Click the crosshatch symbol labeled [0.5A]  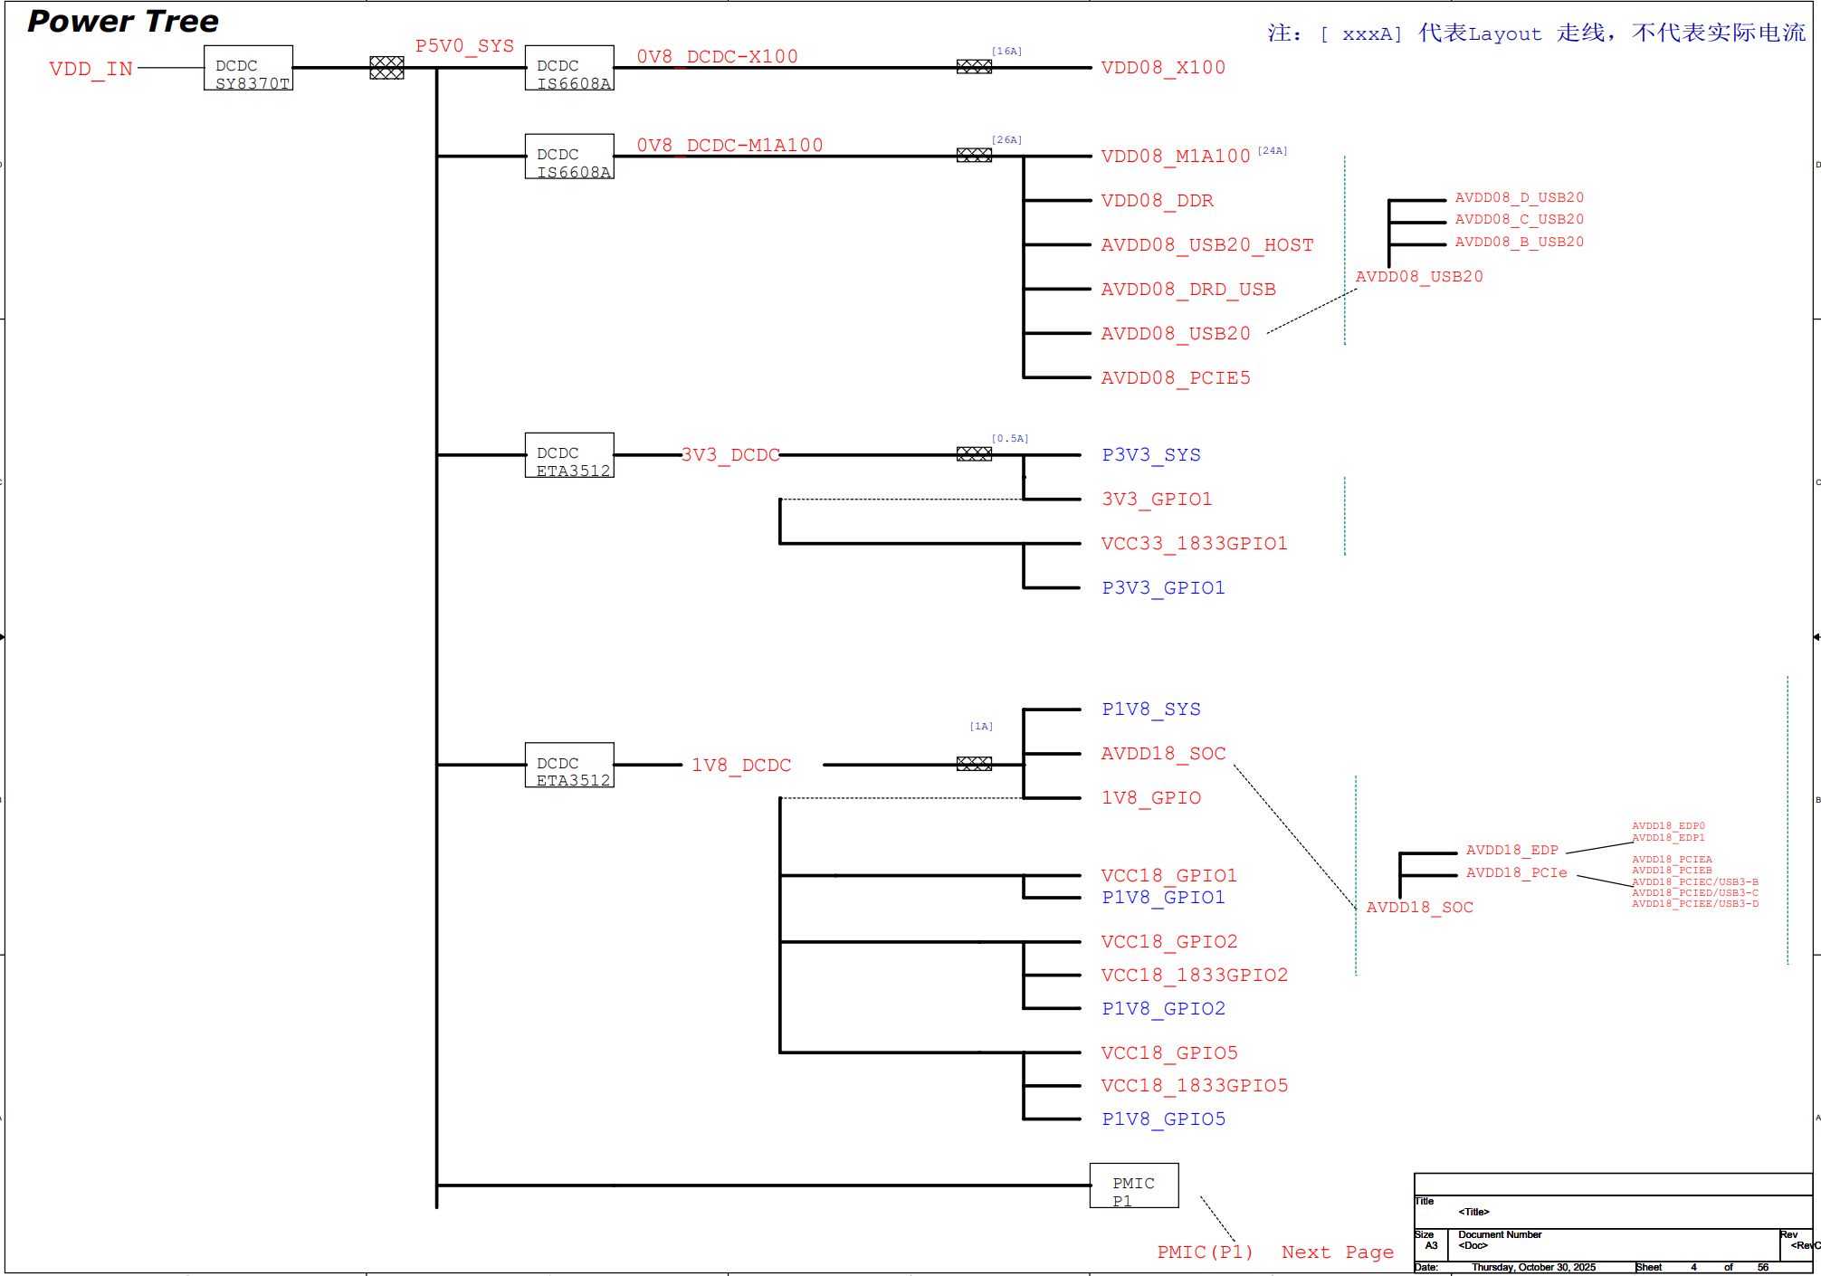point(974,454)
